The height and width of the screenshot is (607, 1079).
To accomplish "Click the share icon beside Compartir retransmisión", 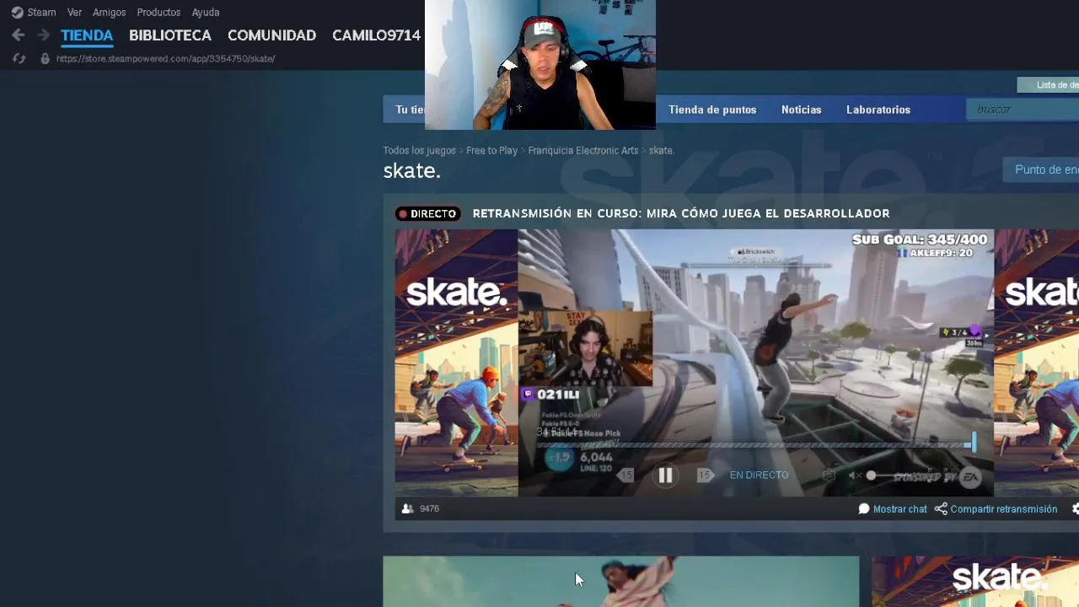I will pyautogui.click(x=941, y=509).
